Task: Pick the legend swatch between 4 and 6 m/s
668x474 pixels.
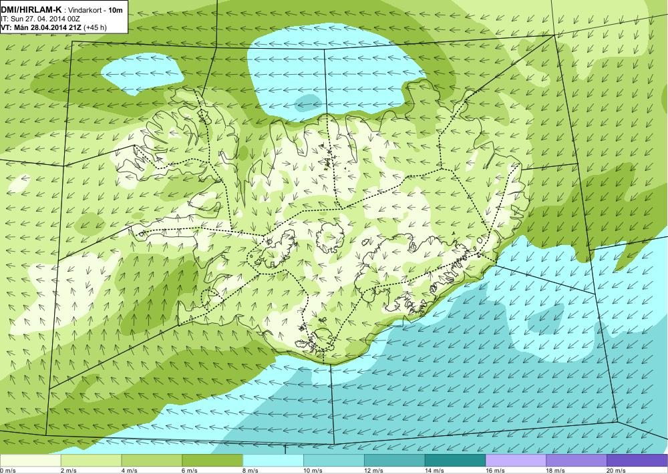Action: click(152, 461)
